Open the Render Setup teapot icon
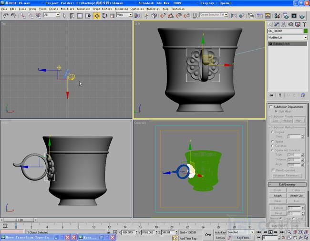310x241 pixels. 286,16
